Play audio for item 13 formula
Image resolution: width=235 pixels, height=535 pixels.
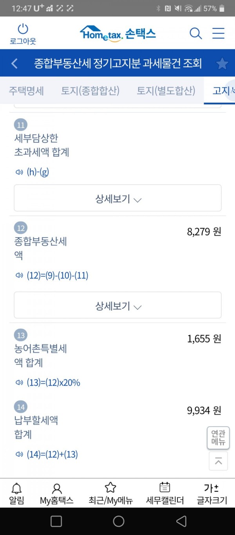tap(19, 383)
